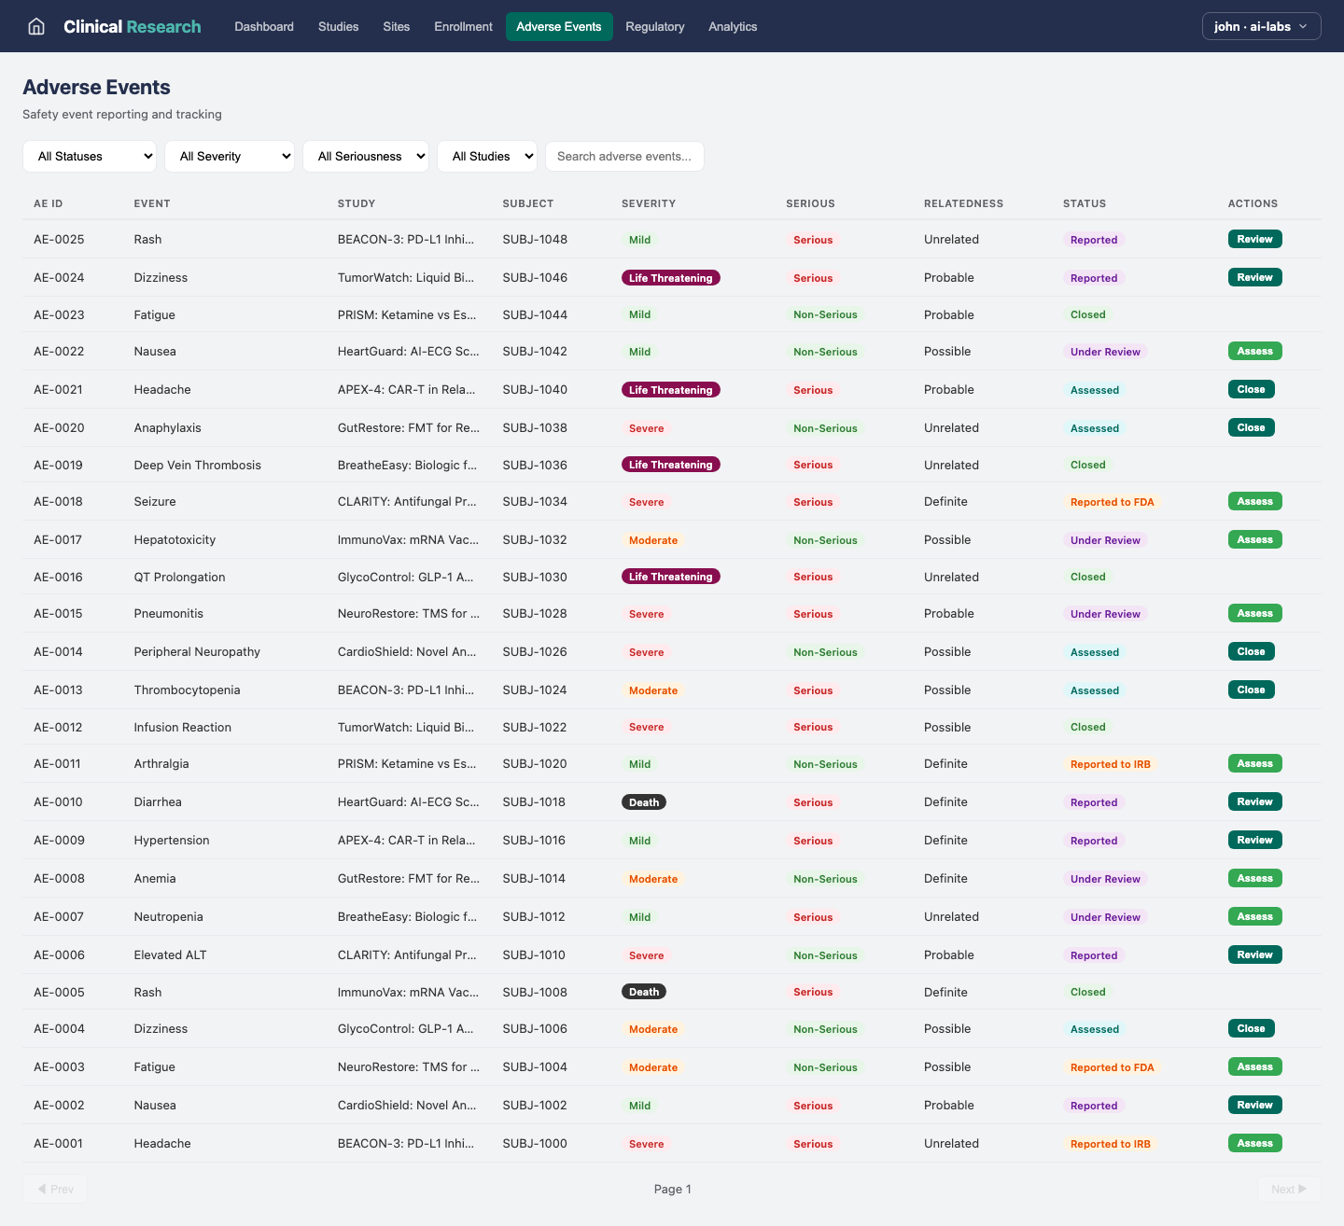Click the Clinical Research logo text
1344x1226 pixels.
tap(132, 26)
